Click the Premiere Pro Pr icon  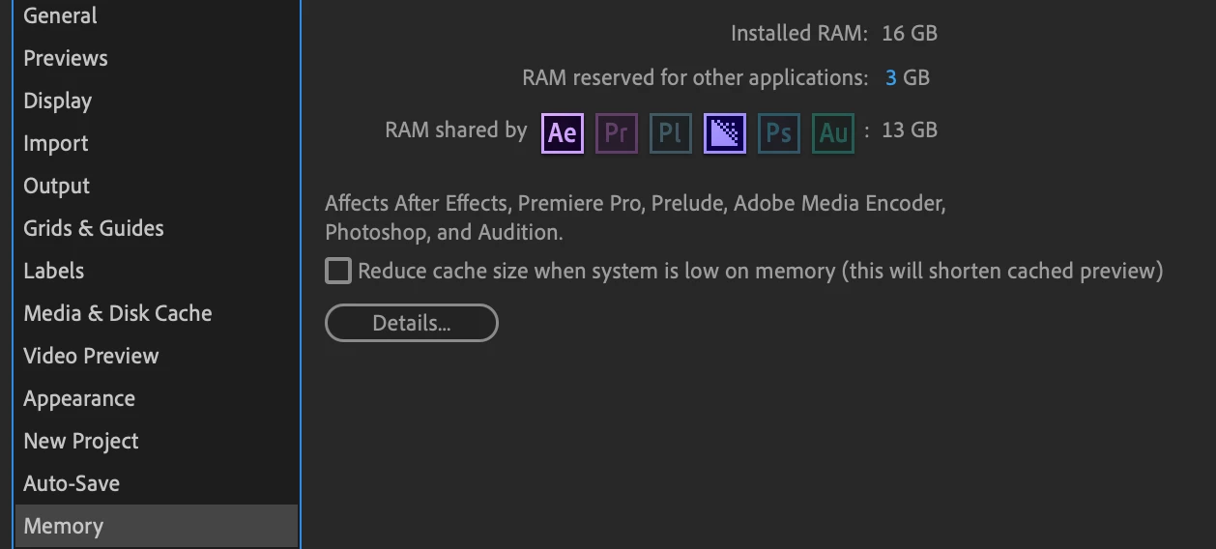(616, 133)
